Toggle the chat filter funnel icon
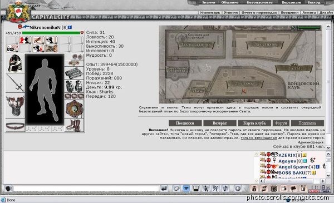Viewport: 334px width, 203px height. point(186,189)
